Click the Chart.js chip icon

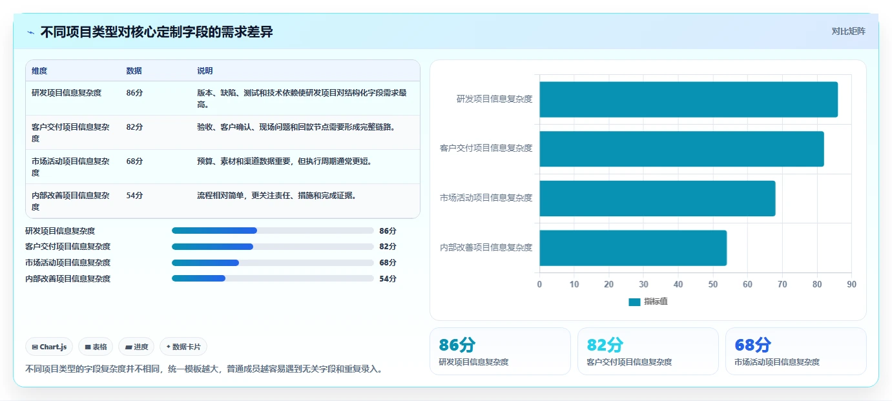pos(35,347)
